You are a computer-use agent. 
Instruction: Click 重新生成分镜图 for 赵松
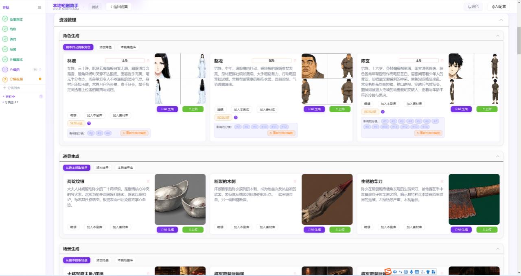281,133
